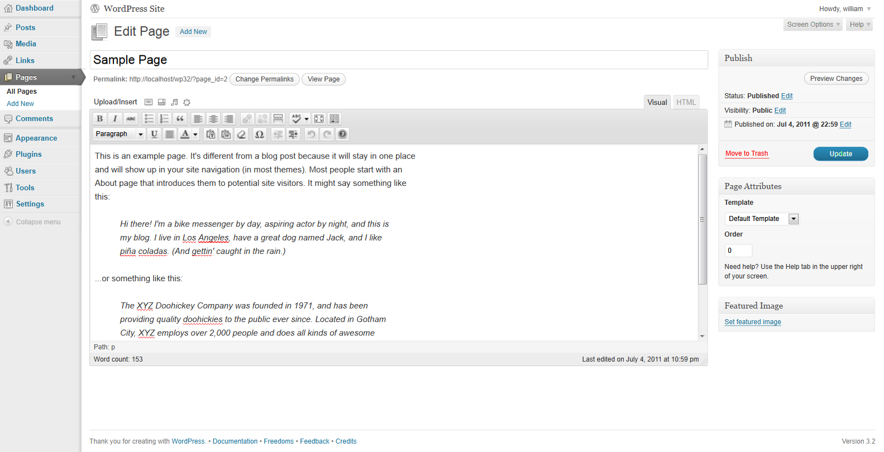Click the editor vertical scrollbar thumb

pyautogui.click(x=703, y=219)
